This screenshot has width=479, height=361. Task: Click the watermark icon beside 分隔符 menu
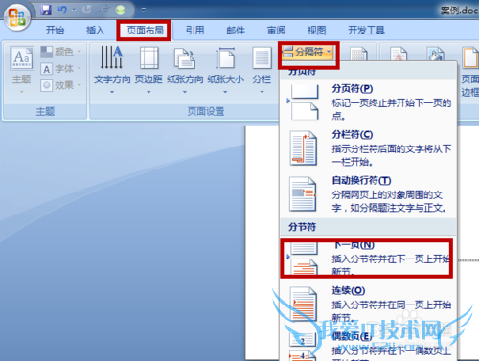pyautogui.click(x=399, y=54)
